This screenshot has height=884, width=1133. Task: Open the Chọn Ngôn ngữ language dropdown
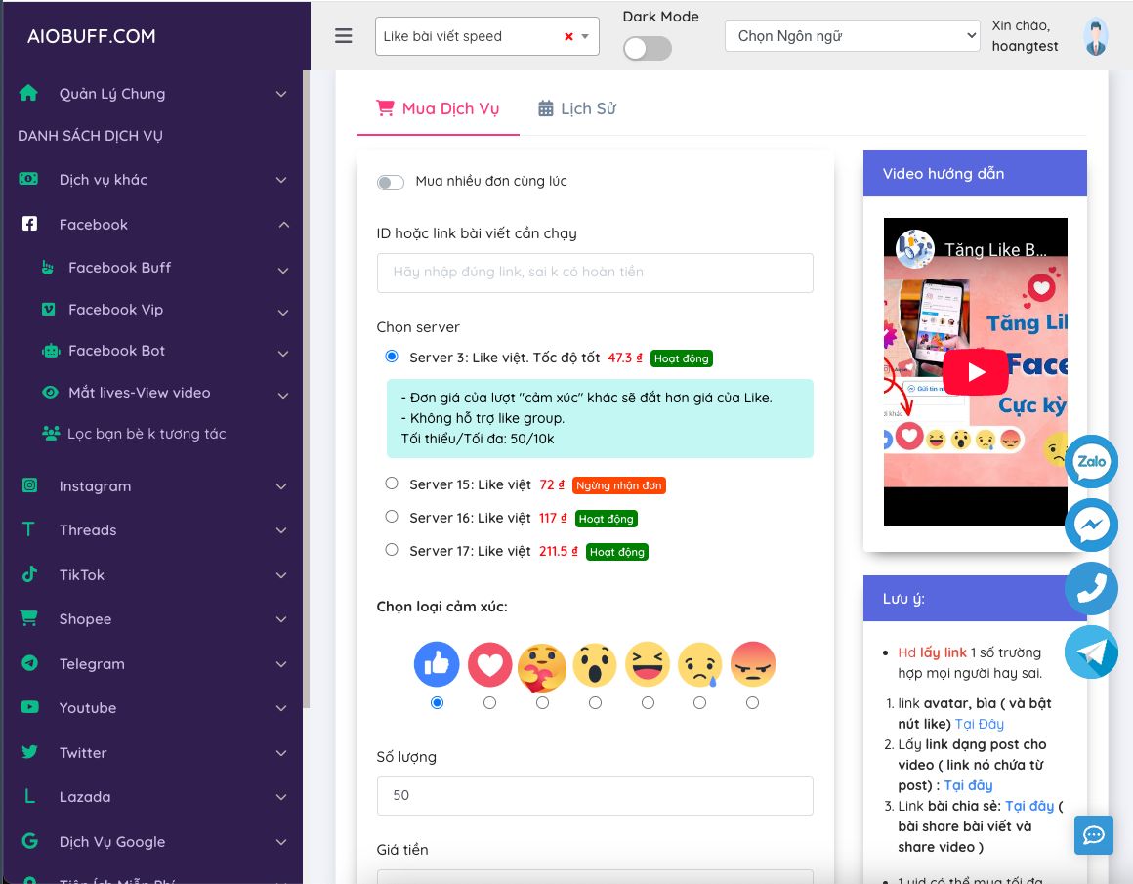pos(853,35)
